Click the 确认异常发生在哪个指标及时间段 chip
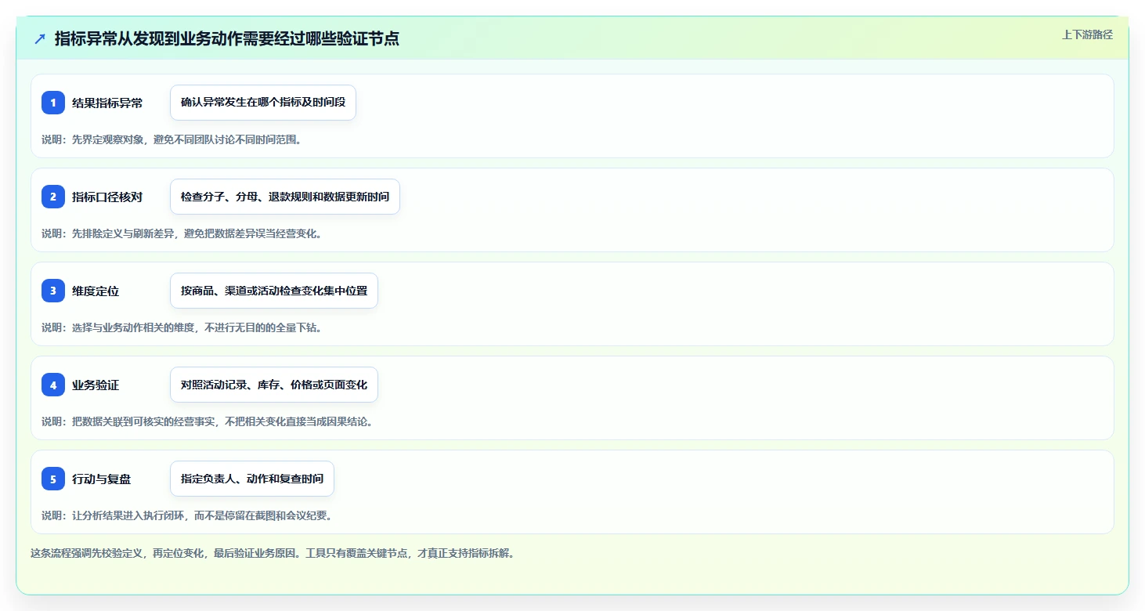This screenshot has width=1145, height=611. pos(263,103)
